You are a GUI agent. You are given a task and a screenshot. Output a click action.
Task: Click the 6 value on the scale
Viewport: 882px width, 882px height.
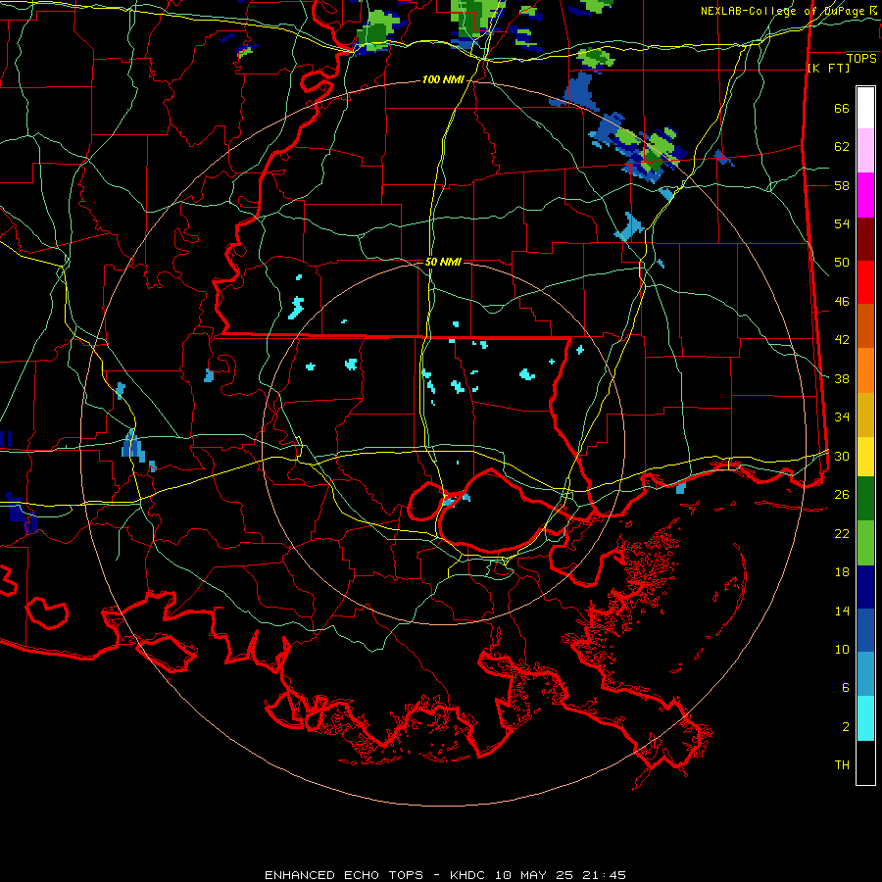tap(846, 688)
